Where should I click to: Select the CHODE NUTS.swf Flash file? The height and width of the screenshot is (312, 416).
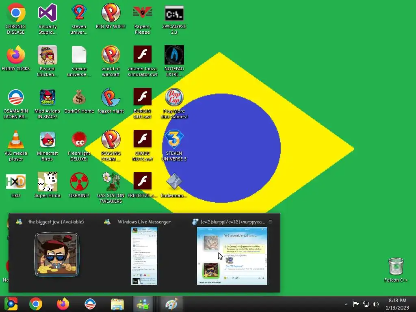coord(143,146)
